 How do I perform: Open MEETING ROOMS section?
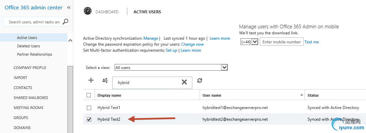(28, 108)
